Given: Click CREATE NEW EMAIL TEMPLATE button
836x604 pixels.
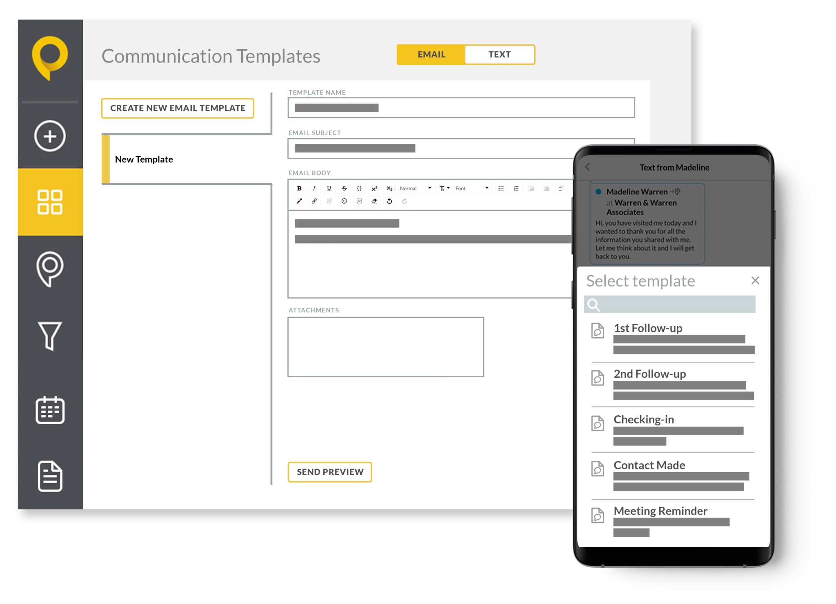Looking at the screenshot, I should point(178,108).
